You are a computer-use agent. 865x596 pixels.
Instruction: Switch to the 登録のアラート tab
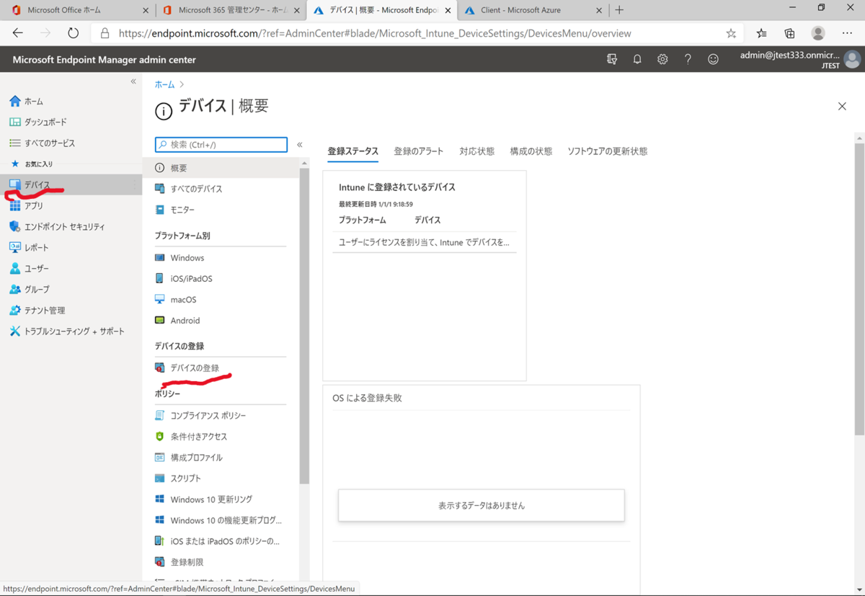pos(419,151)
